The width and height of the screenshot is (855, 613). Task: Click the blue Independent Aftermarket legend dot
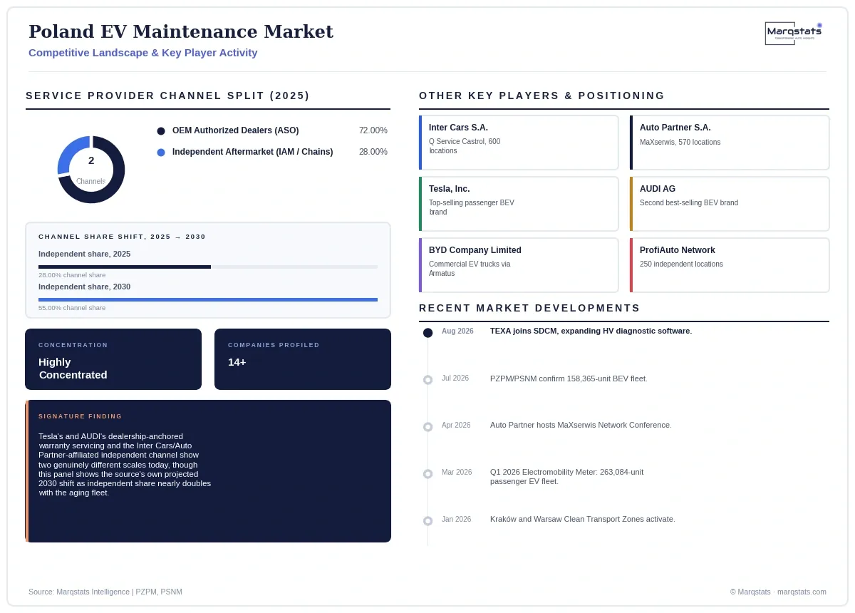coord(161,153)
